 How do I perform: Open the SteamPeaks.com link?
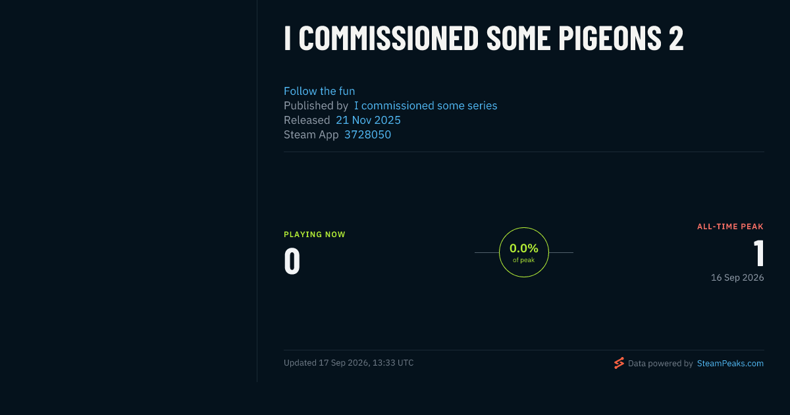point(730,363)
